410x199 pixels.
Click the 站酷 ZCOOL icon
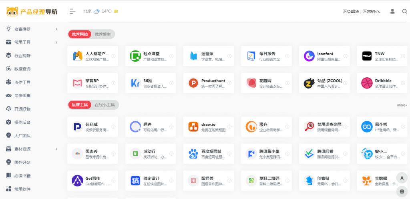(309, 83)
